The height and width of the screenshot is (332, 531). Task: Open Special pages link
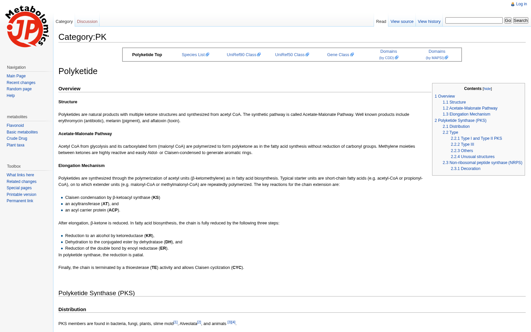tap(19, 188)
